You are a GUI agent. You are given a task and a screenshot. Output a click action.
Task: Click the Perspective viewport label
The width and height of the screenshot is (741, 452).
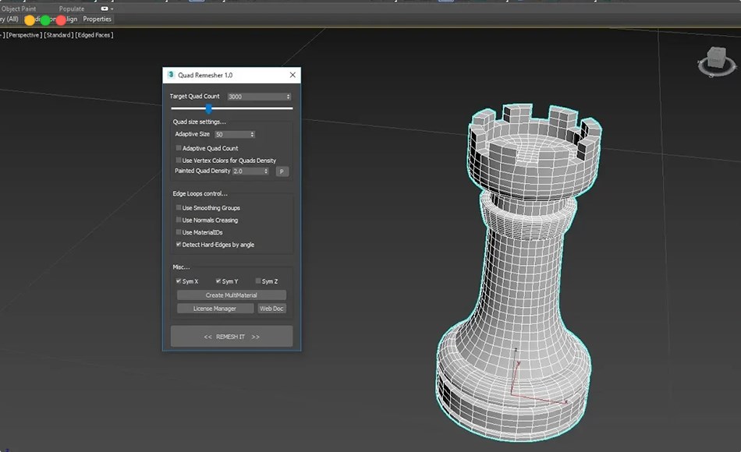click(23, 34)
